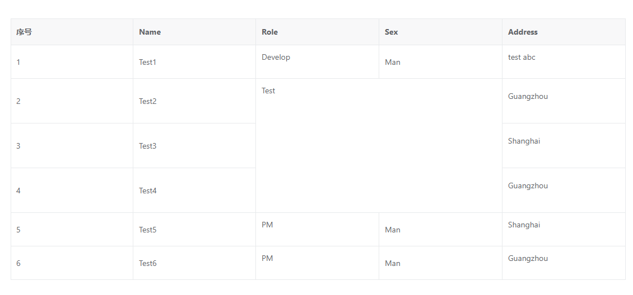The height and width of the screenshot is (295, 633).
Task: Click the Sex column header
Action: pos(391,32)
